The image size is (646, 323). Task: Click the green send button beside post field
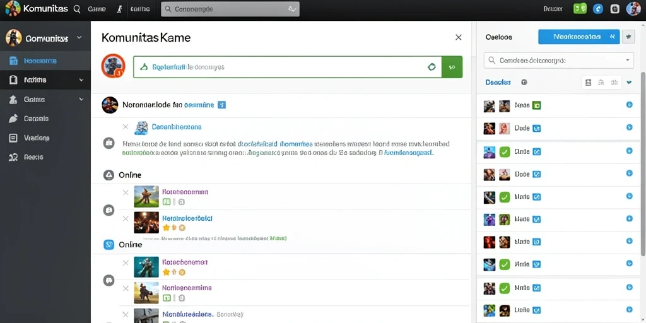(452, 67)
